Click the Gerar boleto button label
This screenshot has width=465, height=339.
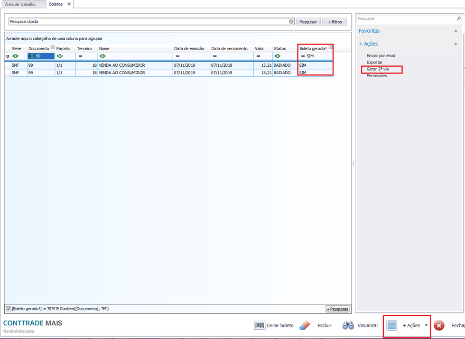click(x=280, y=325)
